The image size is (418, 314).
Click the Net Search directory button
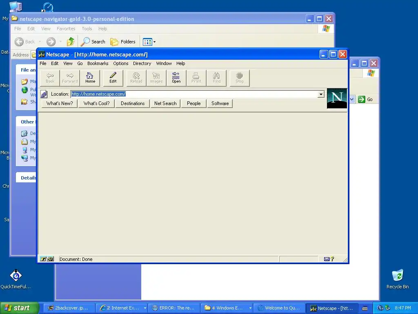[x=165, y=103]
